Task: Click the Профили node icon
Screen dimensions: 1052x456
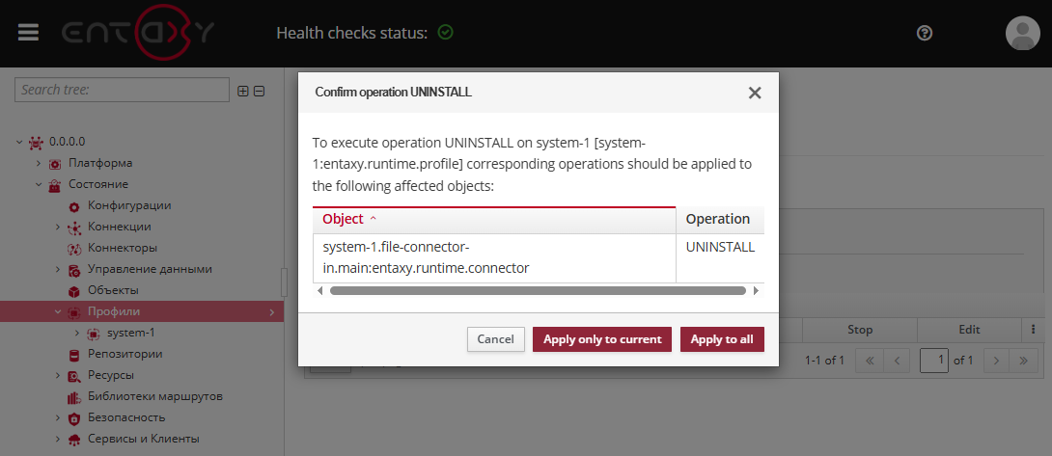Action: [x=74, y=312]
